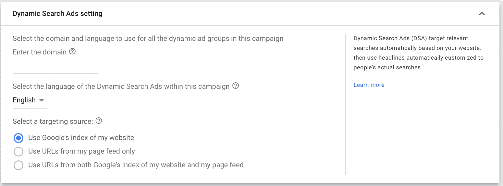This screenshot has width=503, height=186.
Task: Click label text "Use Google's index of my website"
Action: pyautogui.click(x=81, y=137)
